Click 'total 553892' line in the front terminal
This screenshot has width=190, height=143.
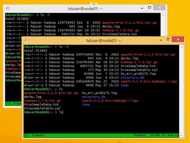(35, 51)
